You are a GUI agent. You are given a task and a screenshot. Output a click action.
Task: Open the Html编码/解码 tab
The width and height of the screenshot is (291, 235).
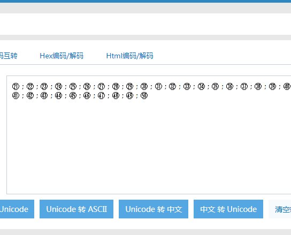[129, 56]
